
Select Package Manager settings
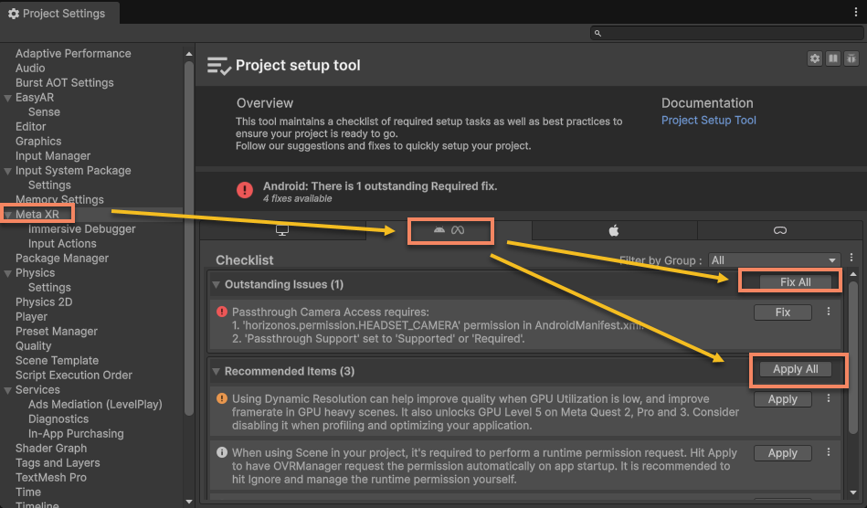tap(62, 259)
